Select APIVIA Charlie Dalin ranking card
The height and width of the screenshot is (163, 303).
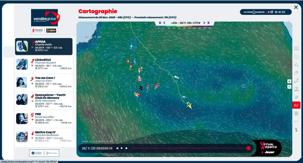[x=44, y=46]
